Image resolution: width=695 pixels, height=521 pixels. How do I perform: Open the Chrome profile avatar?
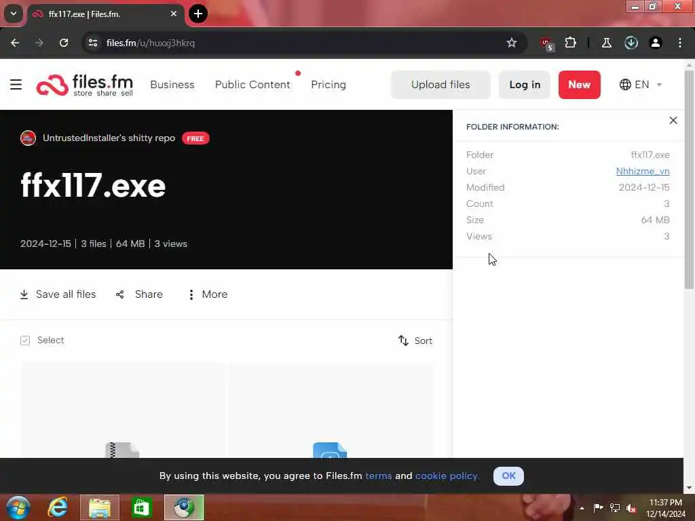pos(655,43)
